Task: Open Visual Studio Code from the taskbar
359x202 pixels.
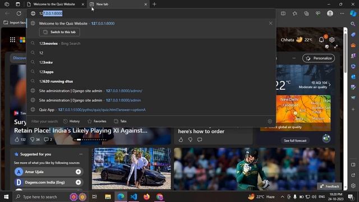Action: (x=134, y=197)
